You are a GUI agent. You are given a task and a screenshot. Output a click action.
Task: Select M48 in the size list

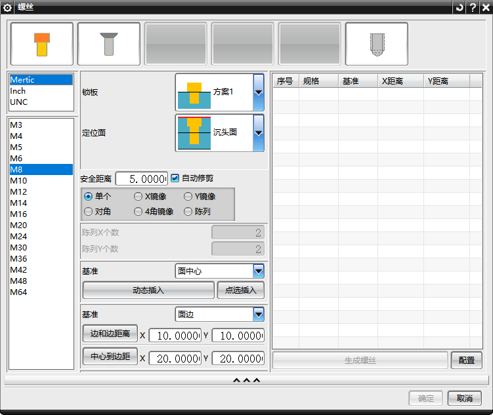coord(41,281)
